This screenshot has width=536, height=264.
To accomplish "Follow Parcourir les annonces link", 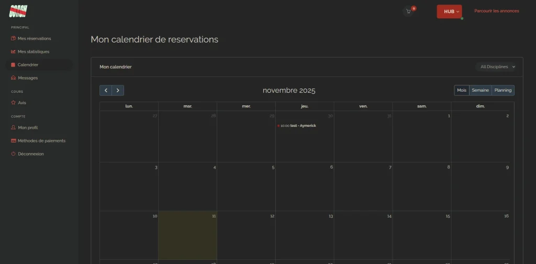I will coord(496,11).
